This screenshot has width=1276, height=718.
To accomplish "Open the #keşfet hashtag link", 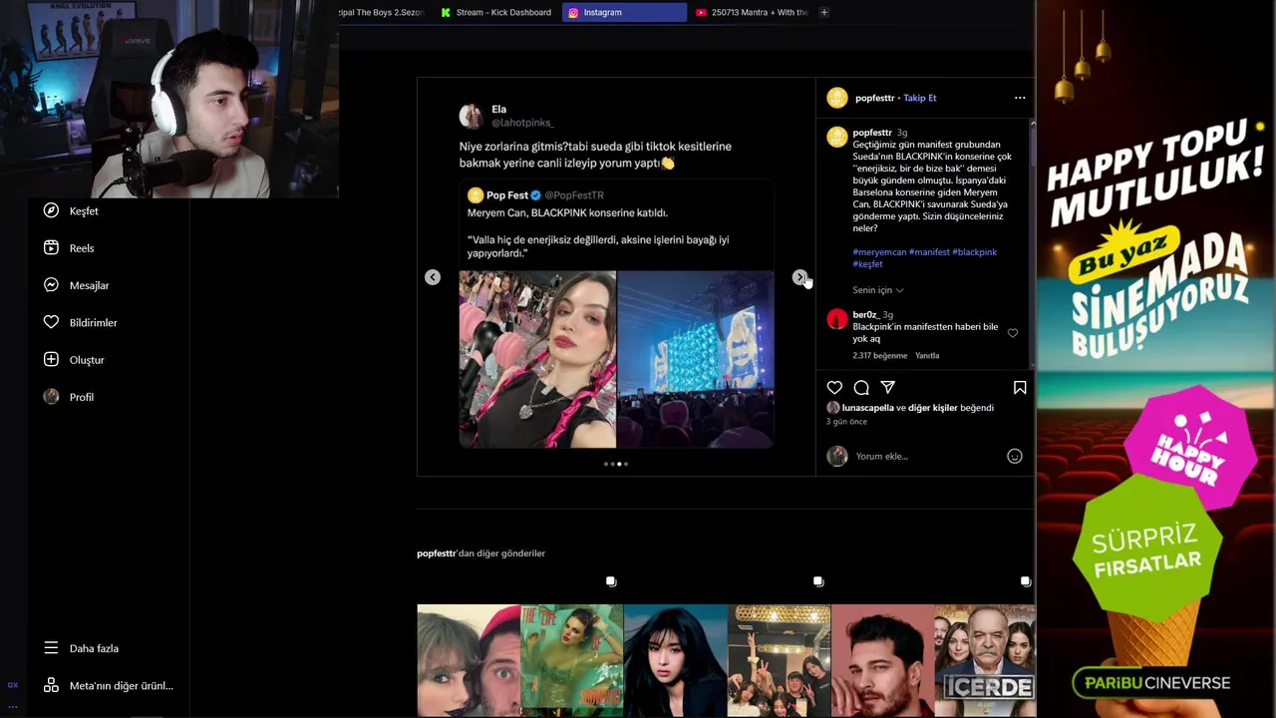I will [867, 264].
